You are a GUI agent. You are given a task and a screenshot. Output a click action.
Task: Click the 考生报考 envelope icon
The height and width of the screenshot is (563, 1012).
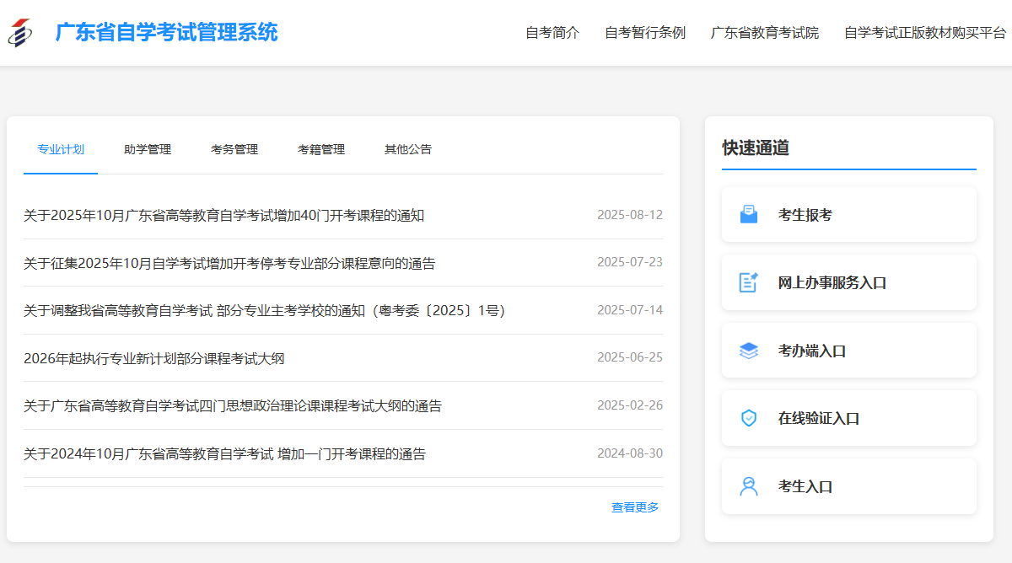[x=748, y=215]
